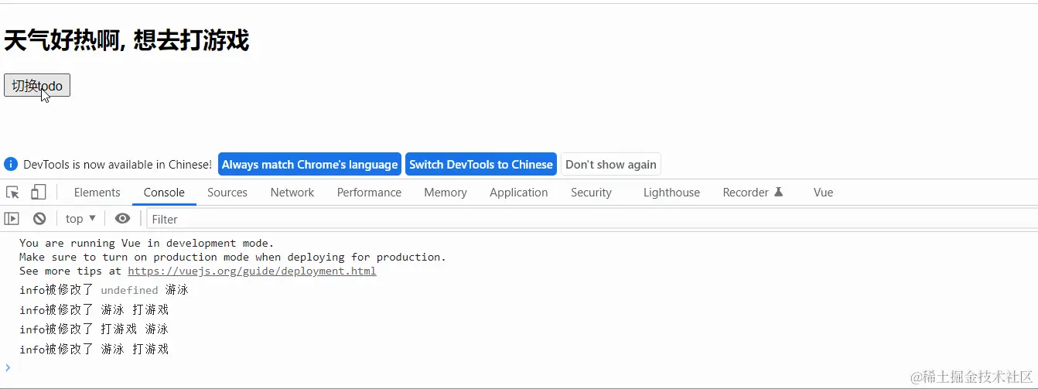The image size is (1038, 389).
Task: Select the Lighthouse tab
Action: pos(671,193)
